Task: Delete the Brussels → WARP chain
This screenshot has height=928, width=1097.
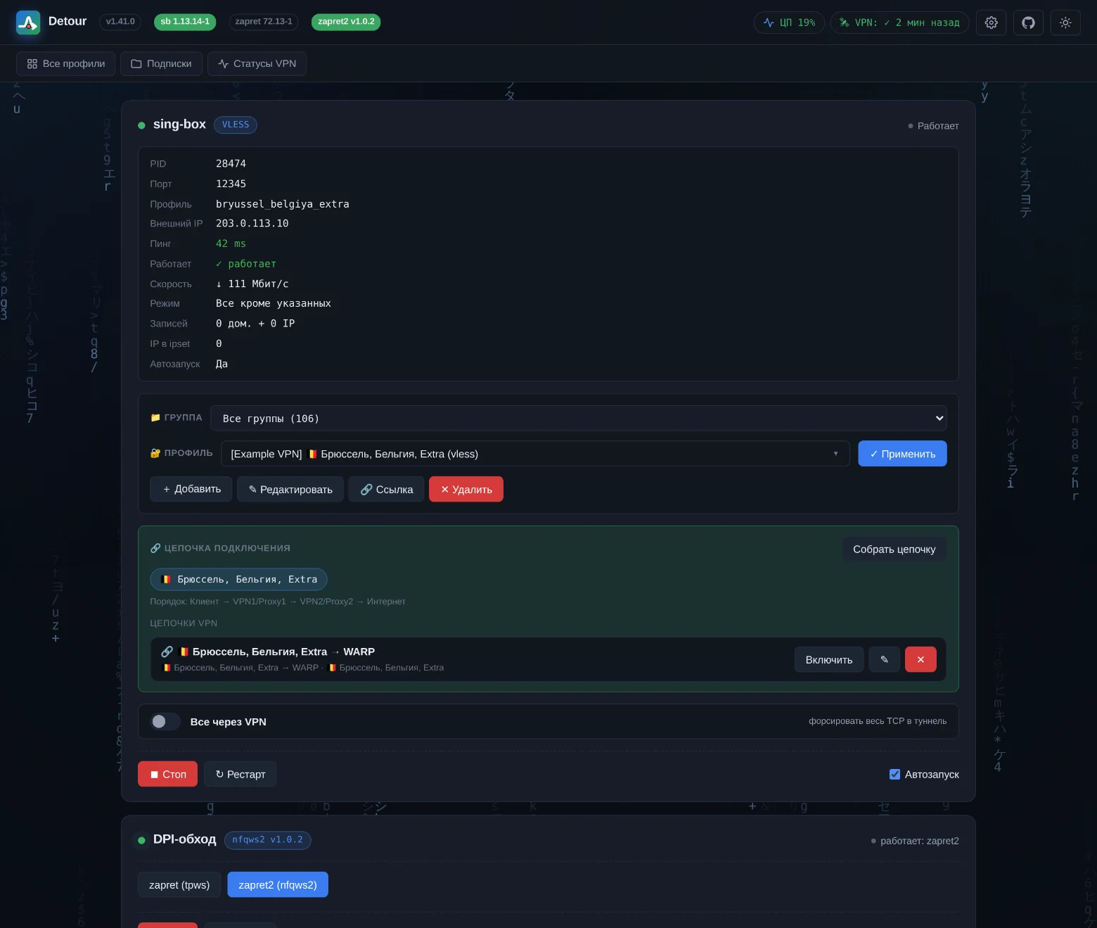Action: coord(920,659)
